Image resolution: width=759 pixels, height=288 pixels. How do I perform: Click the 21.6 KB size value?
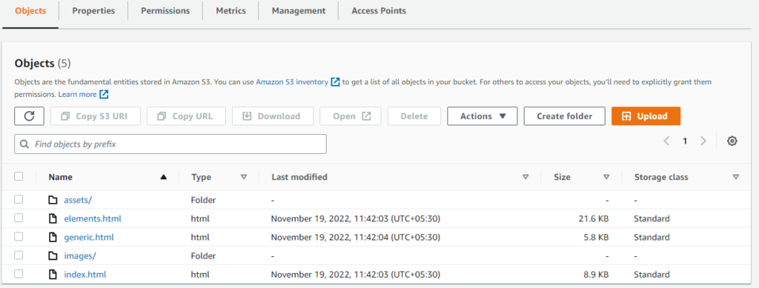[594, 218]
